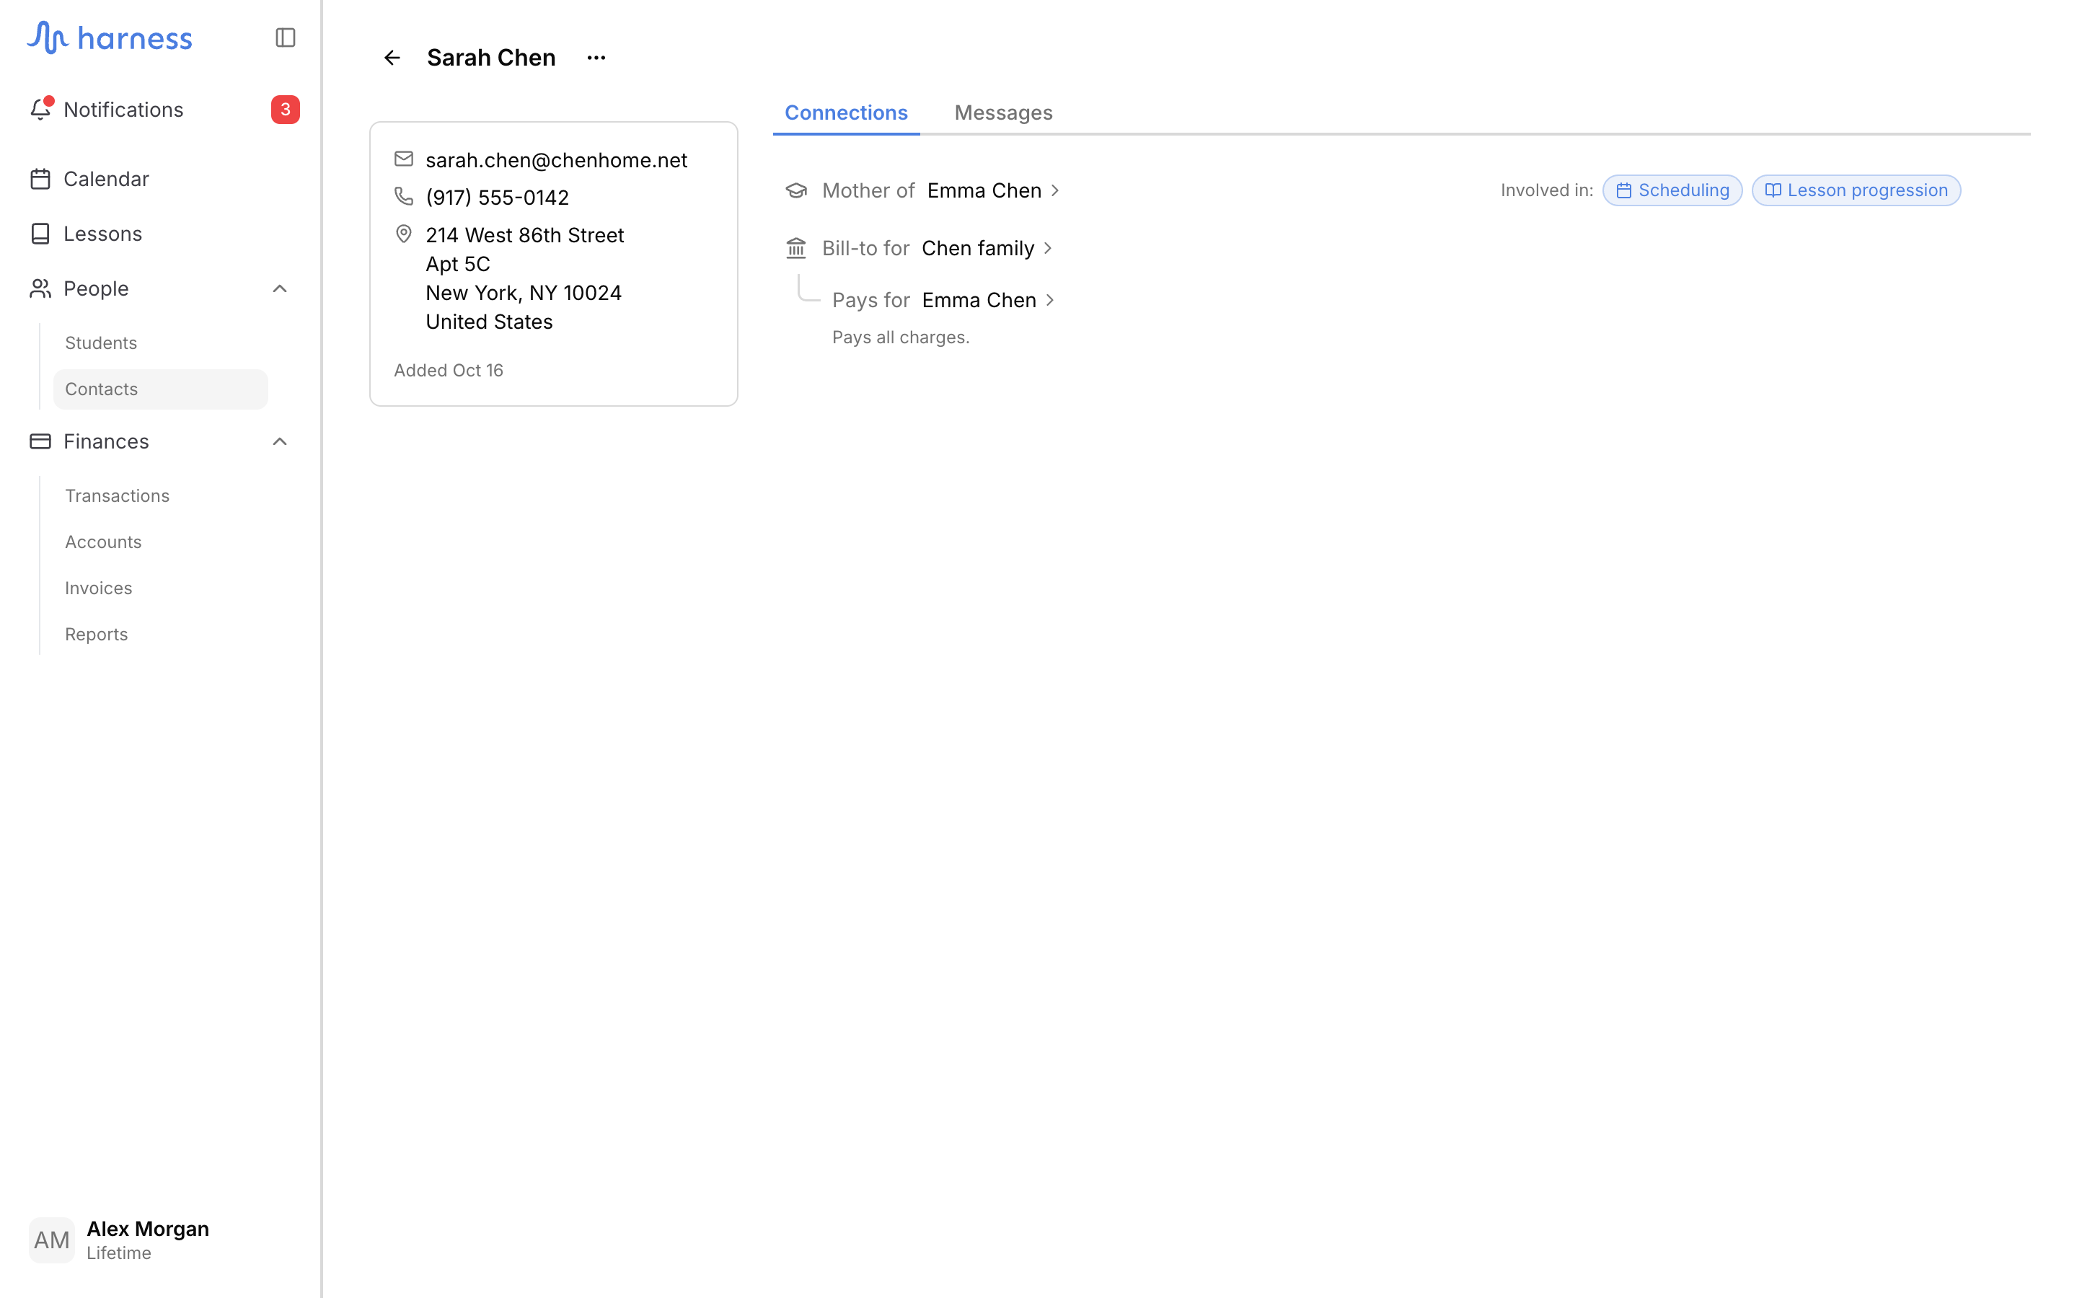The width and height of the screenshot is (2077, 1298).
Task: Click the Finances card icon
Action: tap(40, 441)
